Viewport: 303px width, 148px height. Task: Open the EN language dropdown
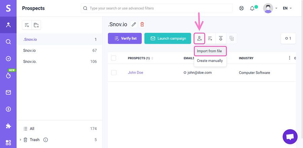pos(287,8)
